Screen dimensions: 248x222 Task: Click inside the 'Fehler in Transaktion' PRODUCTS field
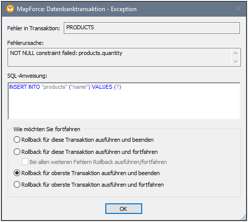click(x=152, y=28)
